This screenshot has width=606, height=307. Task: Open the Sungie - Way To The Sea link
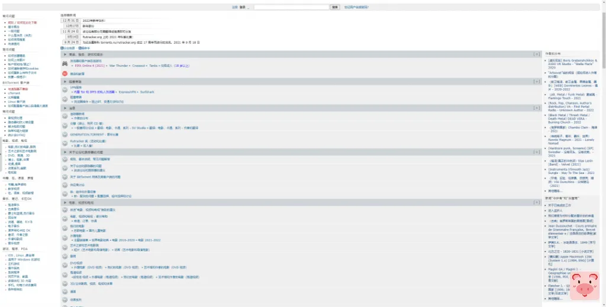[x=571, y=171]
